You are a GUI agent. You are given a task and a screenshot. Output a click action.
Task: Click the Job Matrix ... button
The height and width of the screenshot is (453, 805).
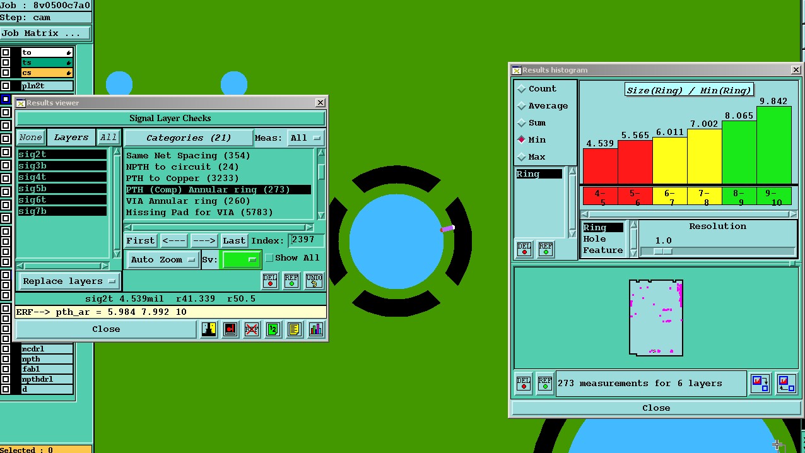[x=45, y=33]
